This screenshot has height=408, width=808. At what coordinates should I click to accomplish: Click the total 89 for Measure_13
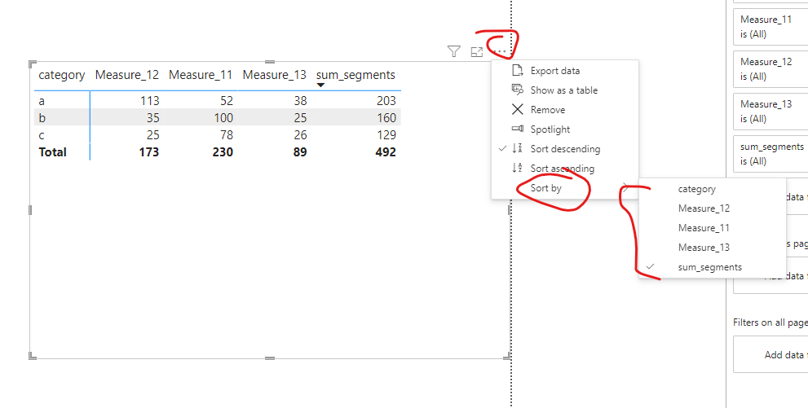pyautogui.click(x=299, y=152)
